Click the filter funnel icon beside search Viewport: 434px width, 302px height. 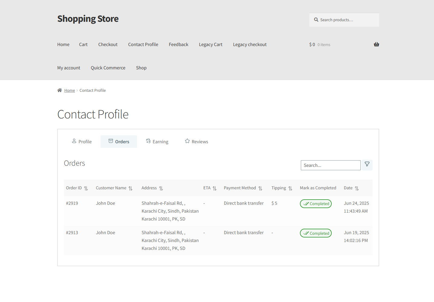tap(367, 164)
